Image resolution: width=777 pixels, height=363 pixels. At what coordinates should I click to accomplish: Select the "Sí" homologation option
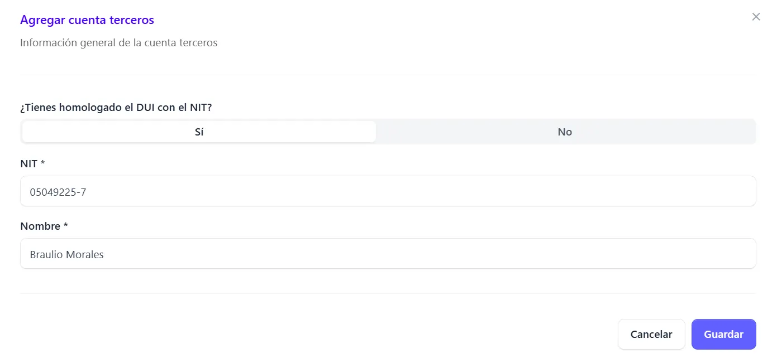point(199,132)
